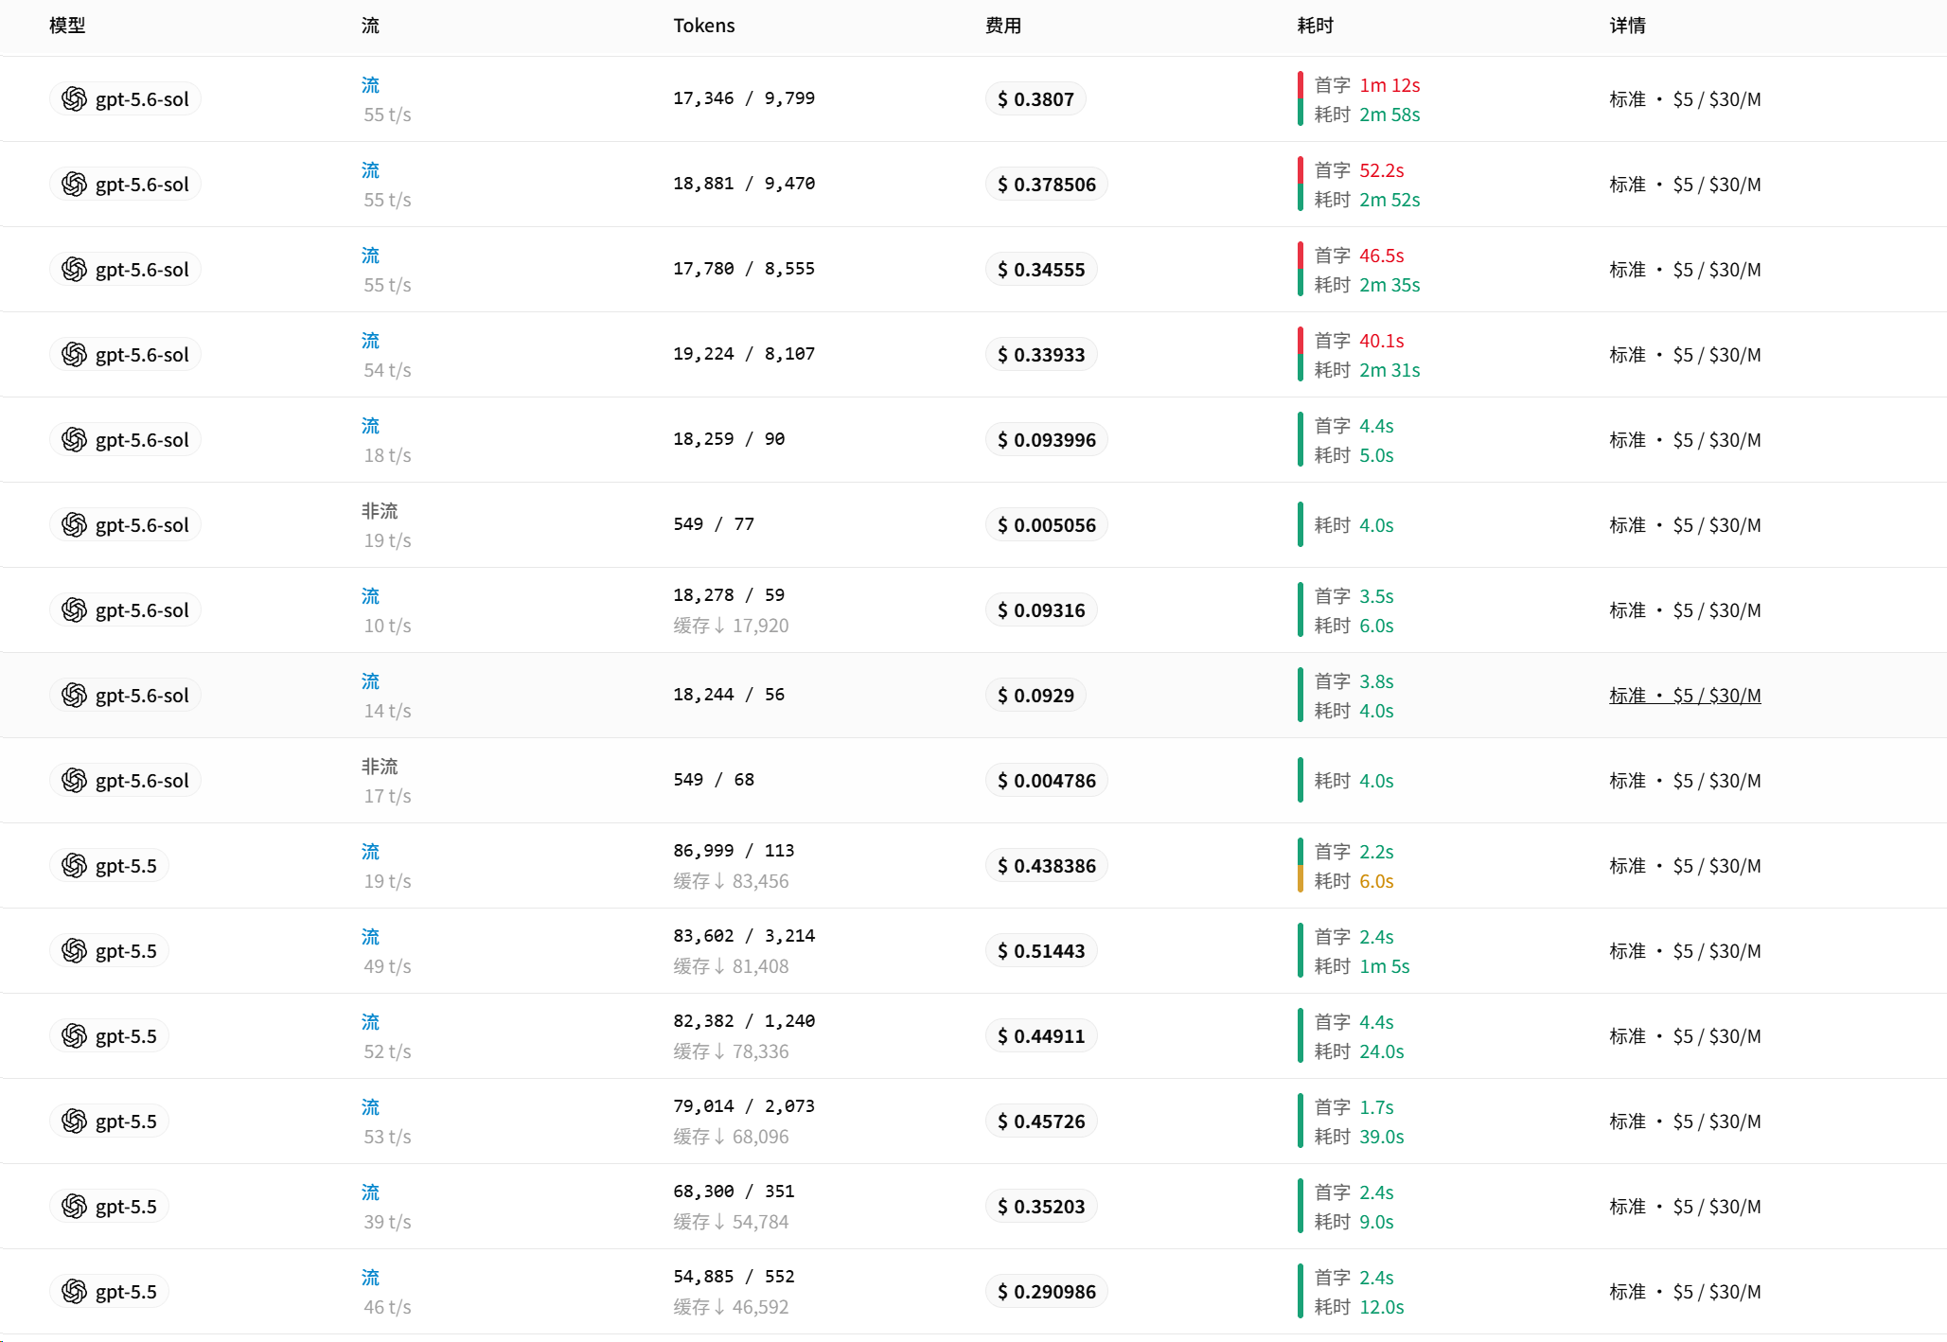
Task: Click the 流 column header
Action: coord(370,26)
